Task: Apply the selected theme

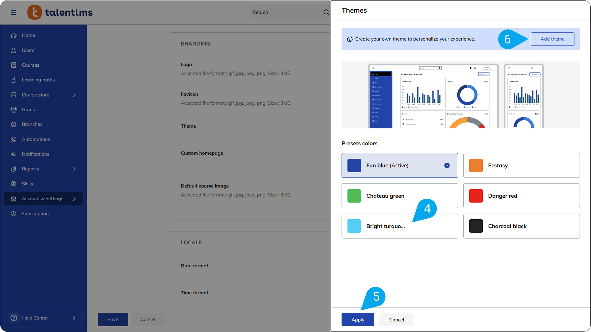Action: click(x=358, y=320)
